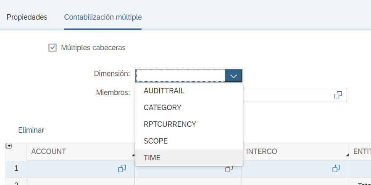Click inside the Dimensión combo box field
This screenshot has height=185, width=371.
tap(180, 76)
